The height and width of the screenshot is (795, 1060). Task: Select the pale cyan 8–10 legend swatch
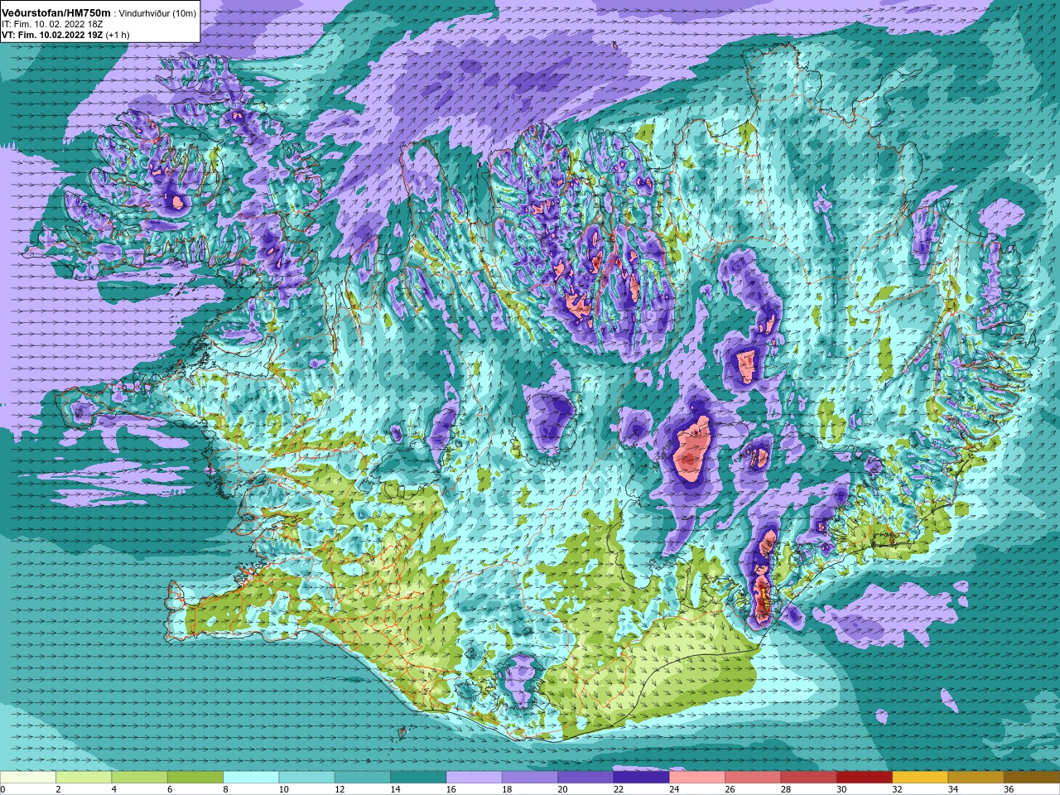(251, 778)
